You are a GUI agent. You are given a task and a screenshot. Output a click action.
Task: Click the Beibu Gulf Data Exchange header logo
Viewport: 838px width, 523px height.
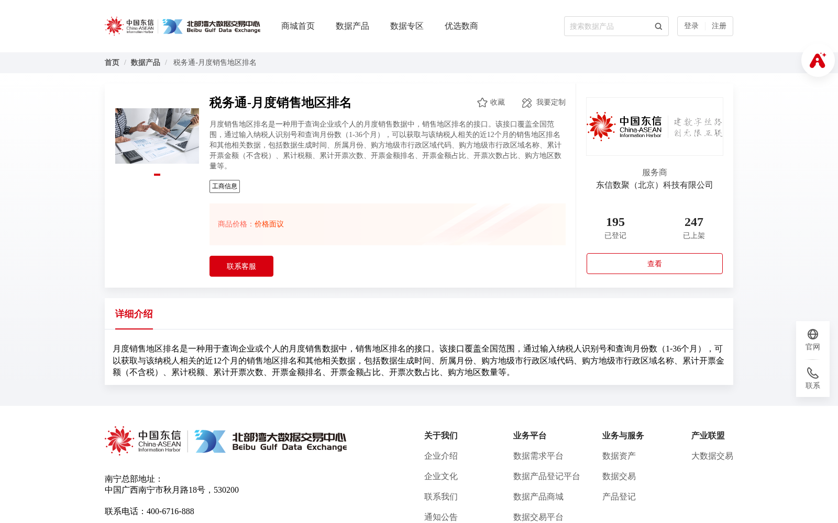211,26
